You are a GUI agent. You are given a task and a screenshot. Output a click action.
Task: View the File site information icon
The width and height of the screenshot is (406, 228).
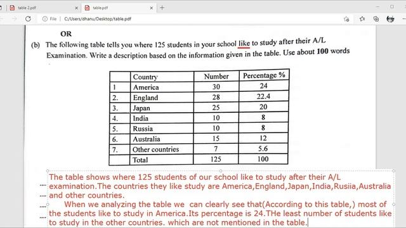(x=45, y=19)
